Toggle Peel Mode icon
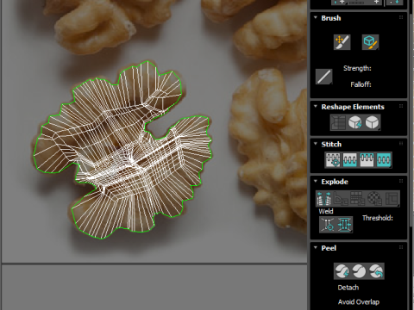 (359, 271)
